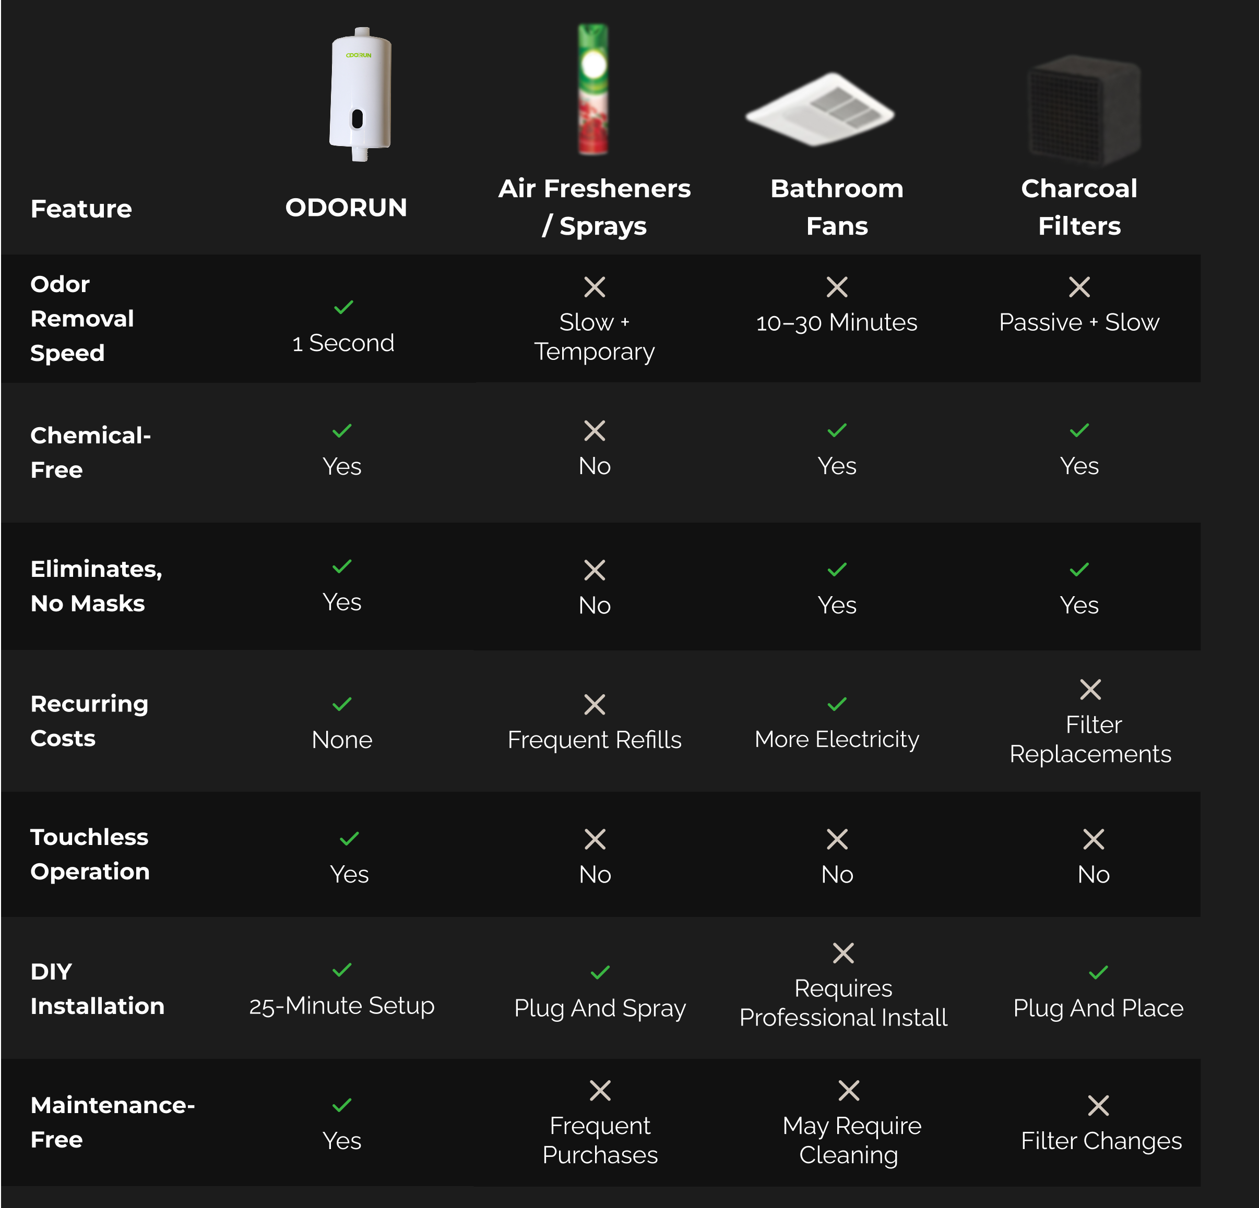Click the 'ODORUN' column header
Viewport: 1259px width, 1208px height.
coord(346,207)
